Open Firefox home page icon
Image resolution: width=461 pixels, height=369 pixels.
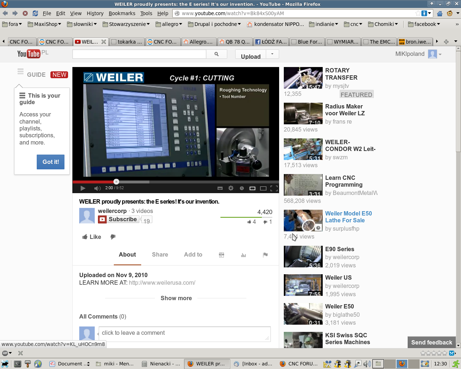click(x=440, y=13)
